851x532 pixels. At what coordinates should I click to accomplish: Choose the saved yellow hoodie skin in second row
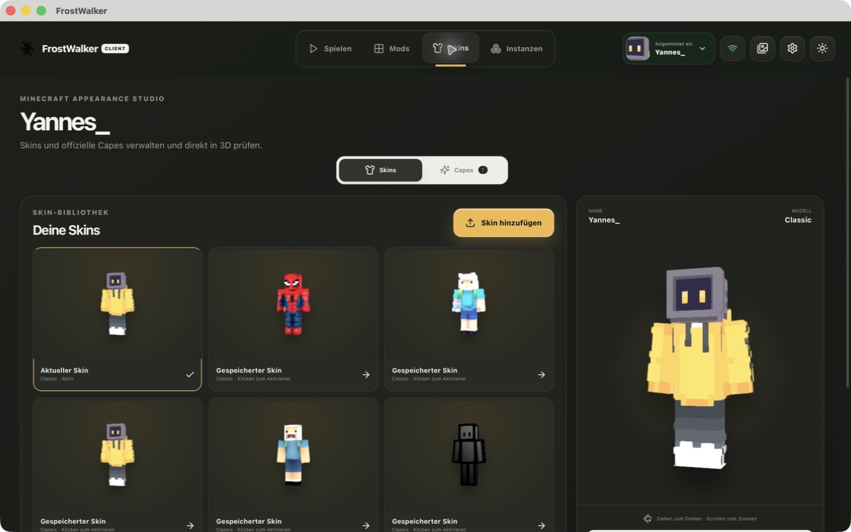pos(117,454)
